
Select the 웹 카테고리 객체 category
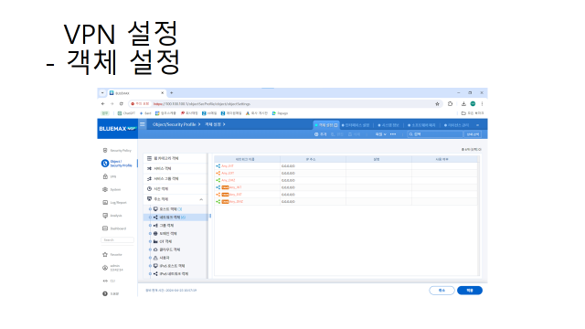click(175, 158)
